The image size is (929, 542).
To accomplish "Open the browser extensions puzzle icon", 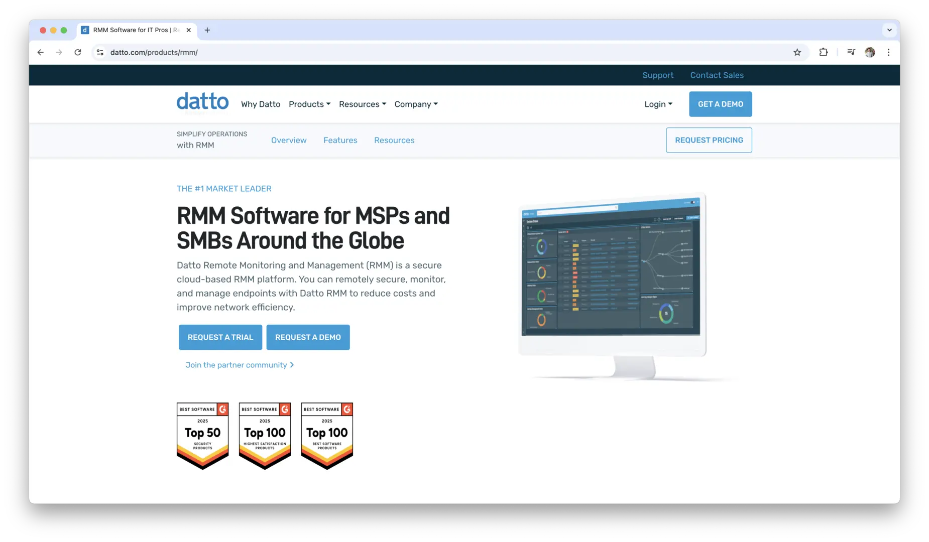I will pos(823,52).
